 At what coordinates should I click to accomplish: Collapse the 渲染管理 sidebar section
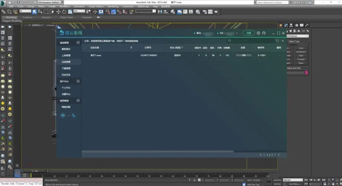(x=78, y=42)
